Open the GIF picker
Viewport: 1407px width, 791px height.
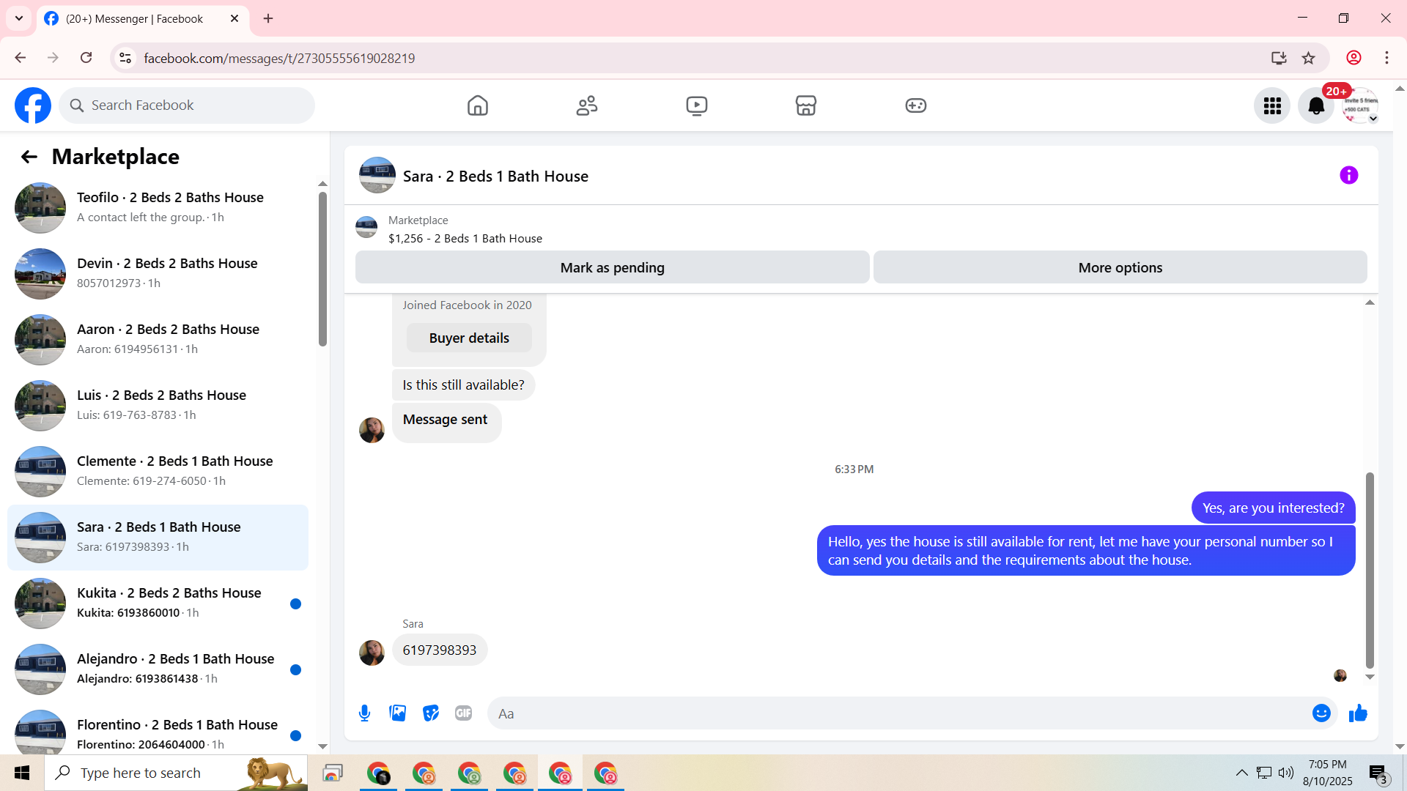[463, 713]
